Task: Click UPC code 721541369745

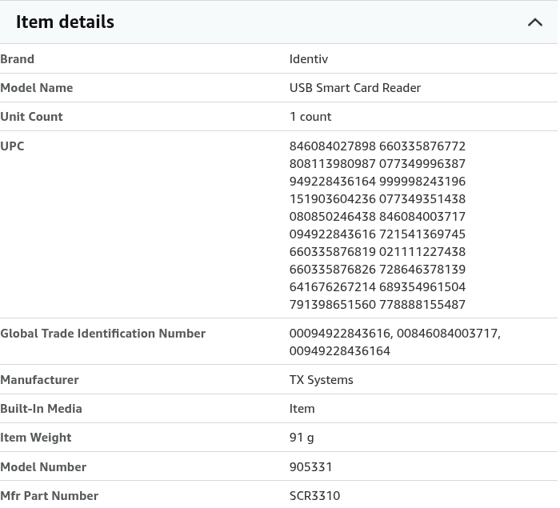Action: [422, 234]
